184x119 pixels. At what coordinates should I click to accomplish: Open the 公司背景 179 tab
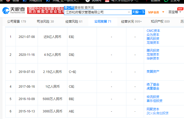(x=17, y=22)
